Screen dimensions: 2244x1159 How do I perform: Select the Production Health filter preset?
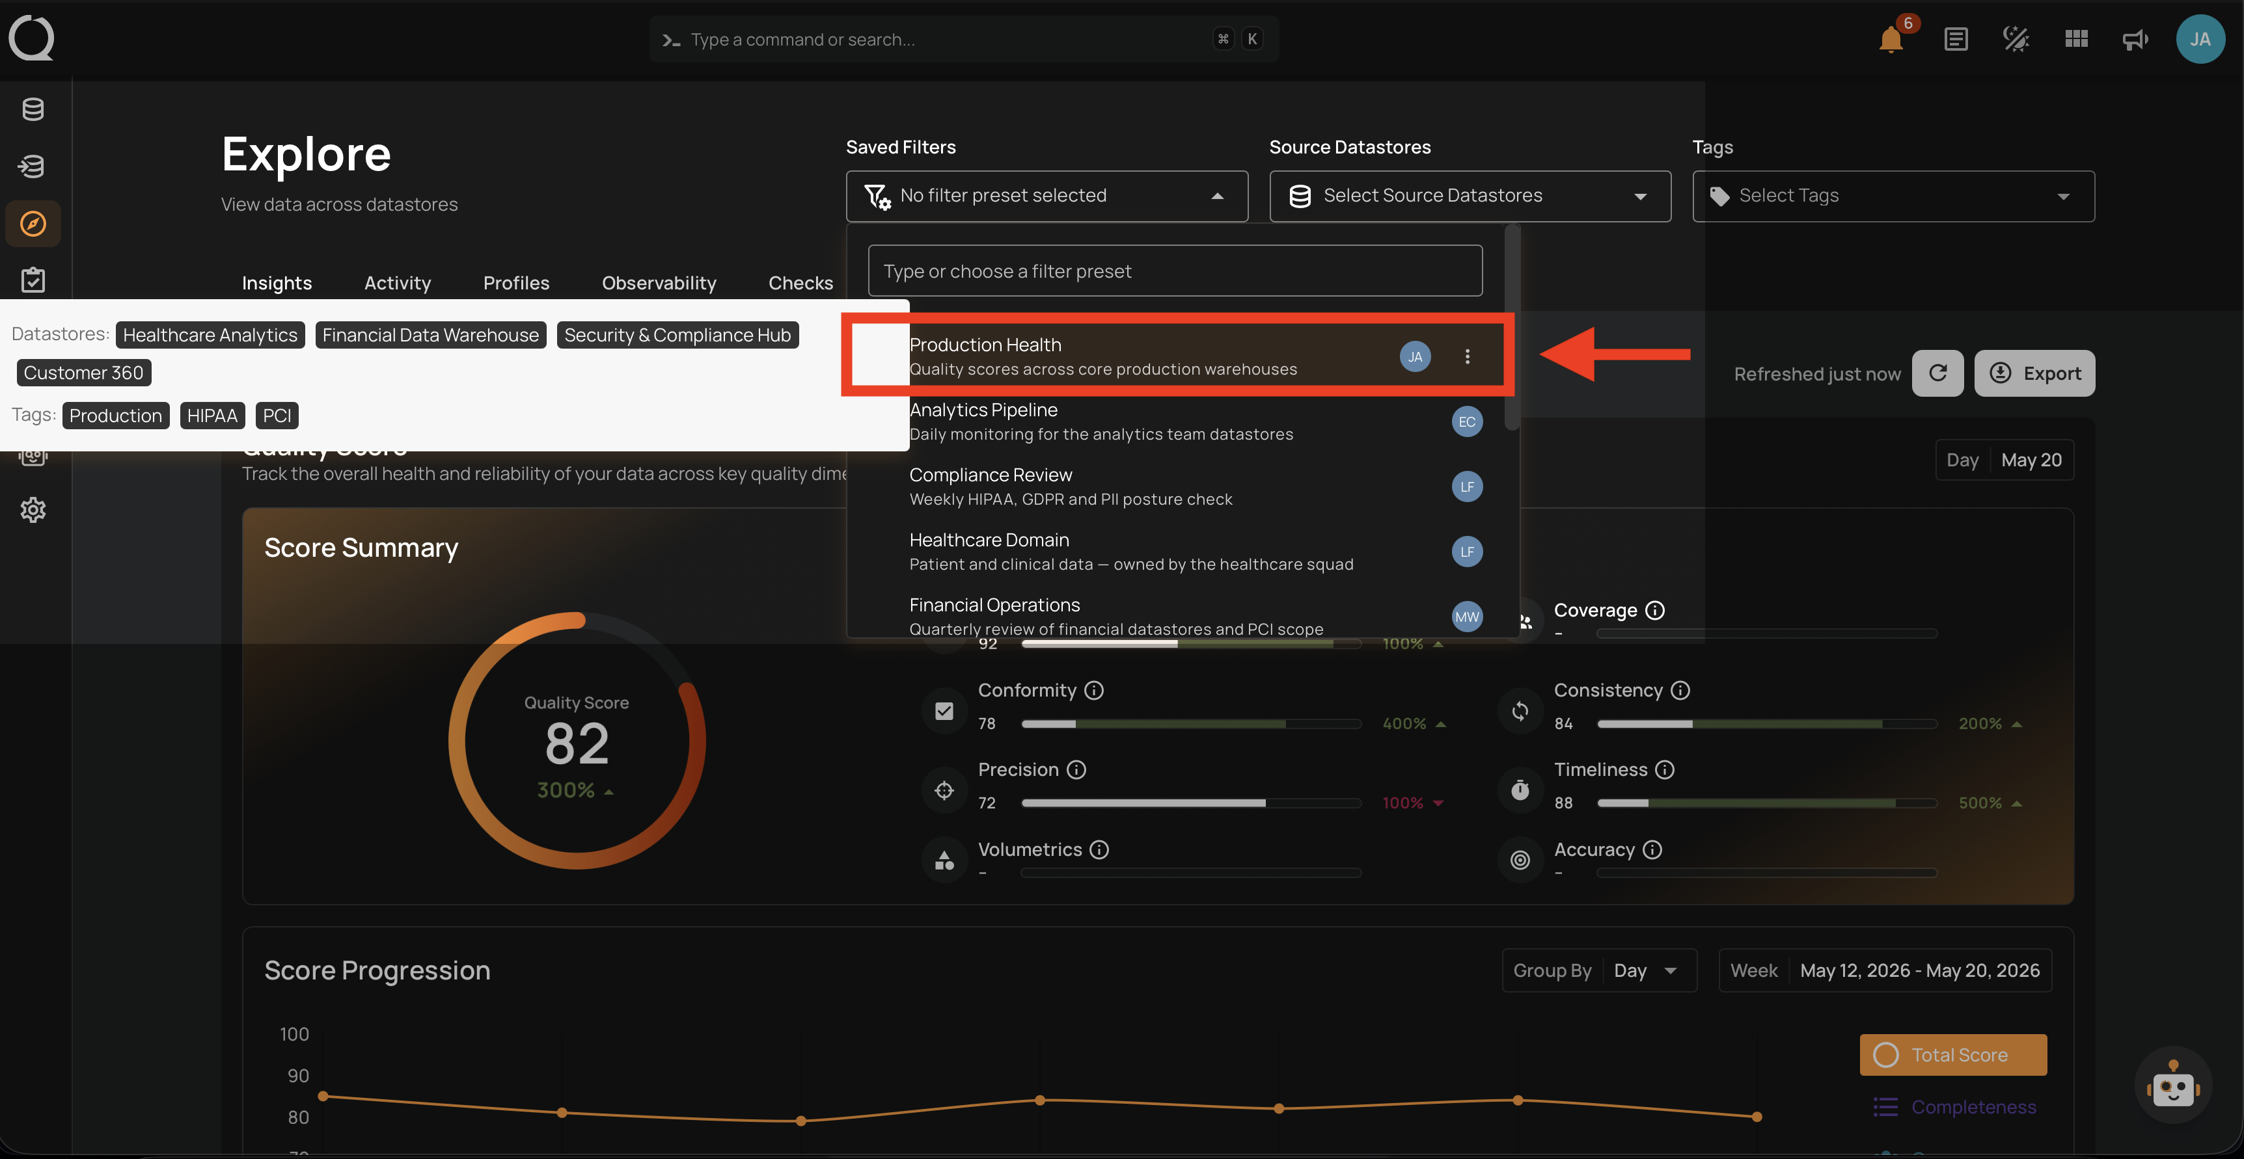click(x=1177, y=356)
